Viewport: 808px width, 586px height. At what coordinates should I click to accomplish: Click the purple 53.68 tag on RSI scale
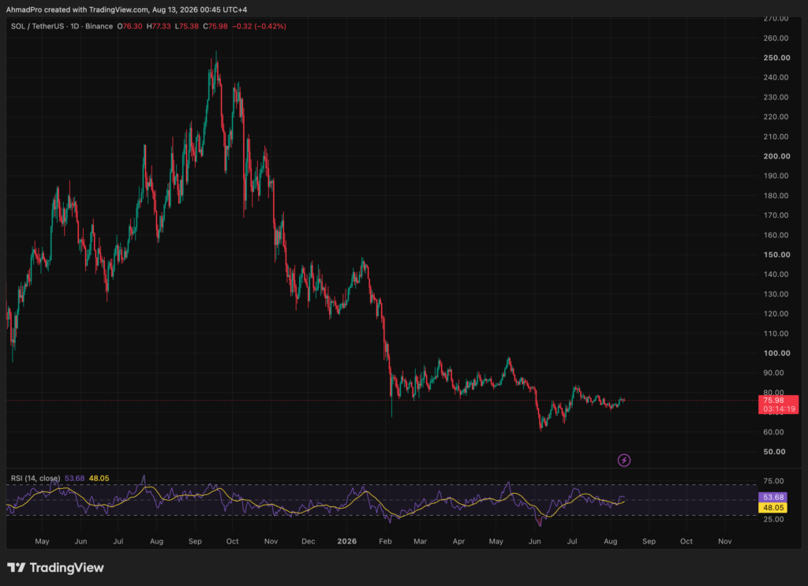click(x=773, y=498)
